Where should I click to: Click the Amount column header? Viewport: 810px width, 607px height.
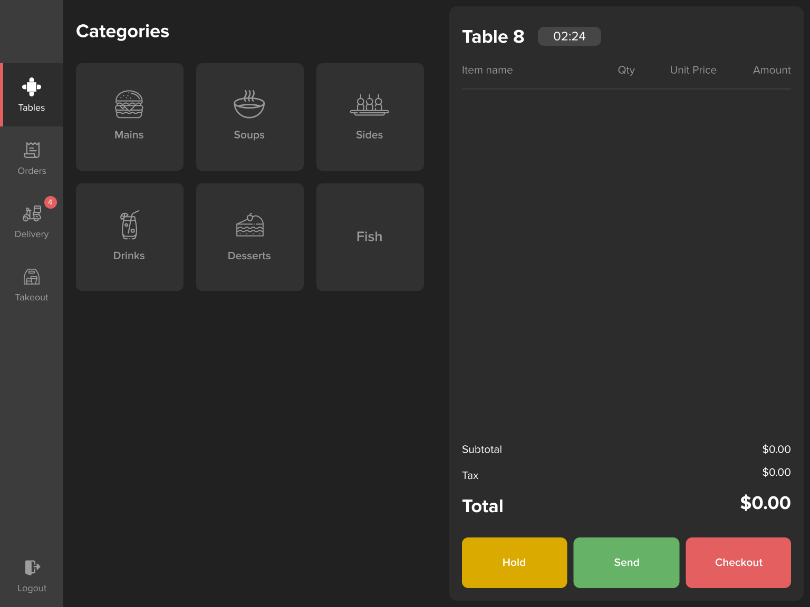(772, 70)
